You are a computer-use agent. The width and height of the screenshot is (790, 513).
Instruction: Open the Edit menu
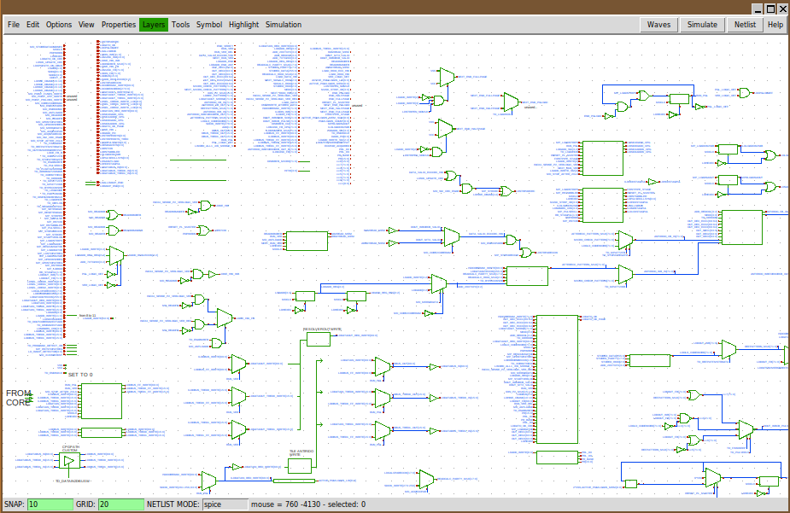[x=32, y=25]
